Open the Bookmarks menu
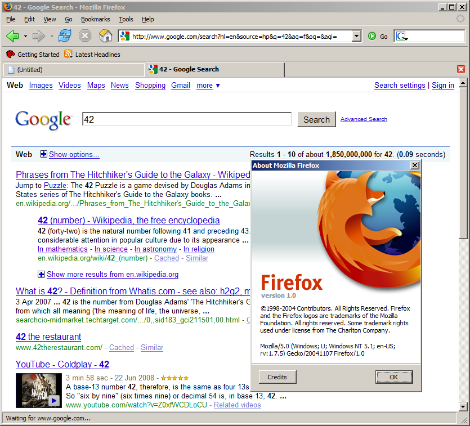The width and height of the screenshot is (470, 426). click(x=95, y=19)
